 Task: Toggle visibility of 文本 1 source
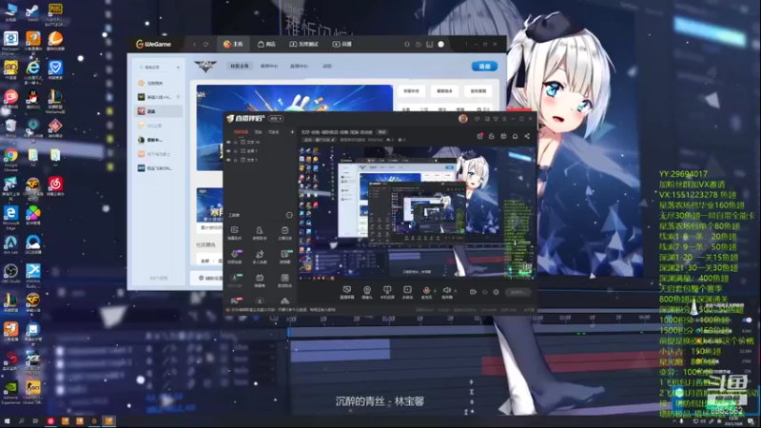click(228, 160)
